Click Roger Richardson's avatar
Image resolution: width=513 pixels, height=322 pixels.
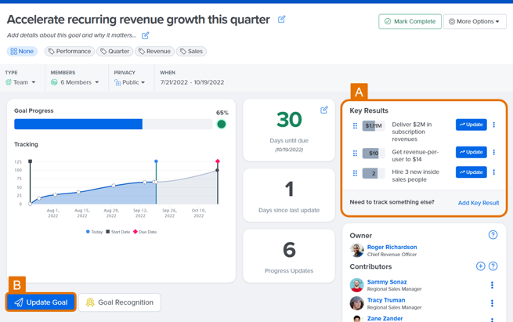(x=356, y=251)
